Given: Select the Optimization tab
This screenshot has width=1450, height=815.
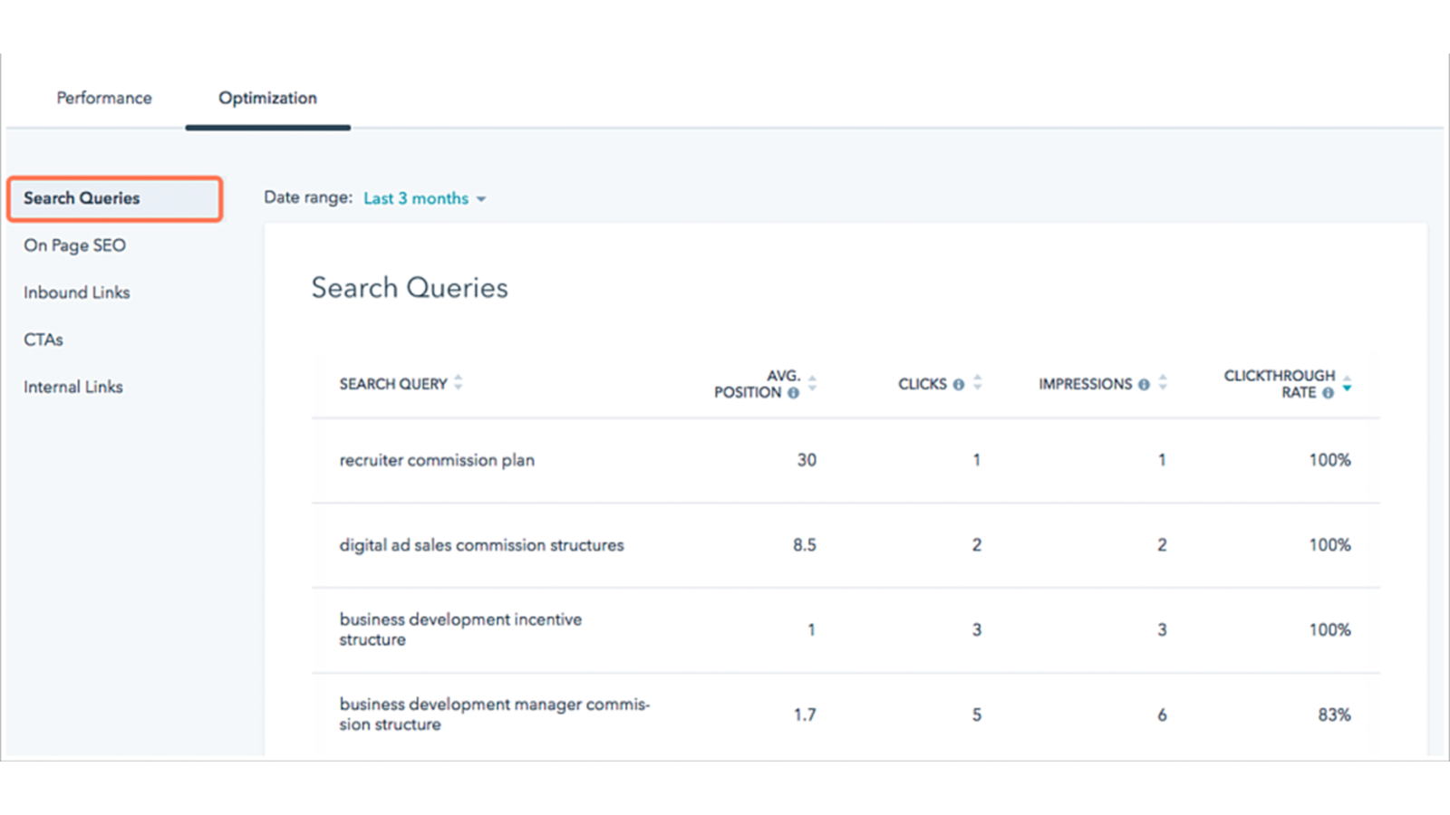Looking at the screenshot, I should tap(267, 98).
